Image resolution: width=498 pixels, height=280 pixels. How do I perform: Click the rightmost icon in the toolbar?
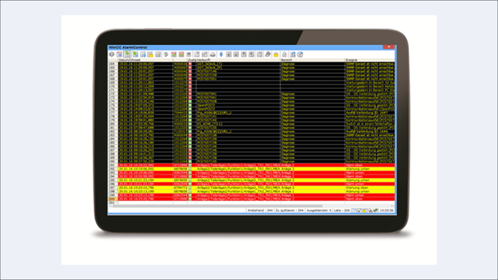300,54
